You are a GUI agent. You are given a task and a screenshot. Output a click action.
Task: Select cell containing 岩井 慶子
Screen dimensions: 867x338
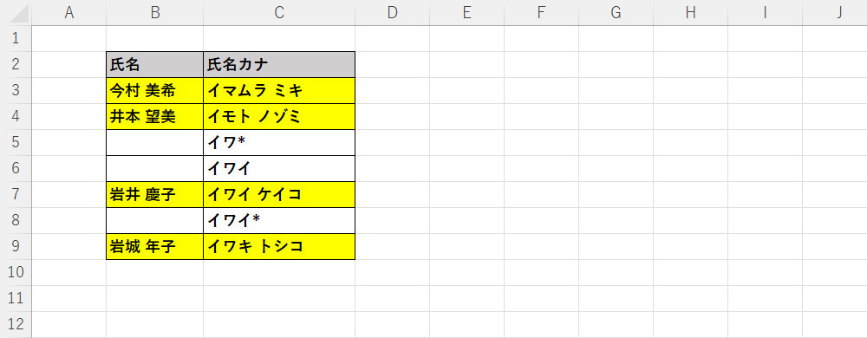point(155,194)
